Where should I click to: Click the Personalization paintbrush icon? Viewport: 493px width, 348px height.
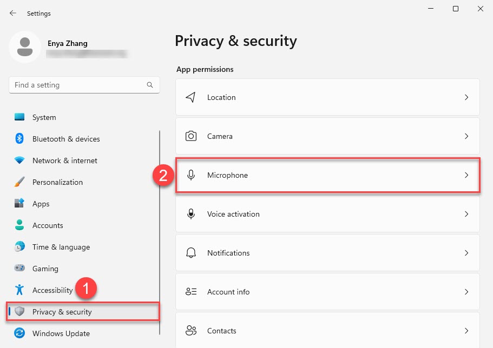point(19,182)
